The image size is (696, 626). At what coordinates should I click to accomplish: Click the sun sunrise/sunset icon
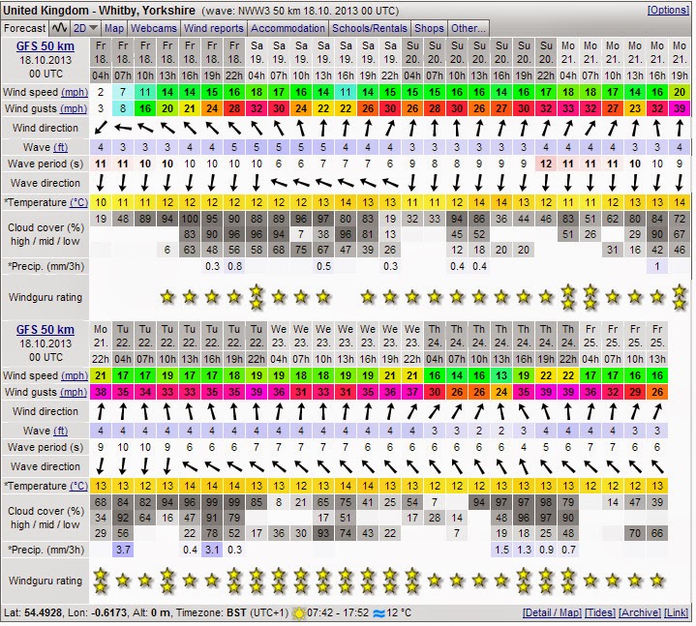pos(300,613)
